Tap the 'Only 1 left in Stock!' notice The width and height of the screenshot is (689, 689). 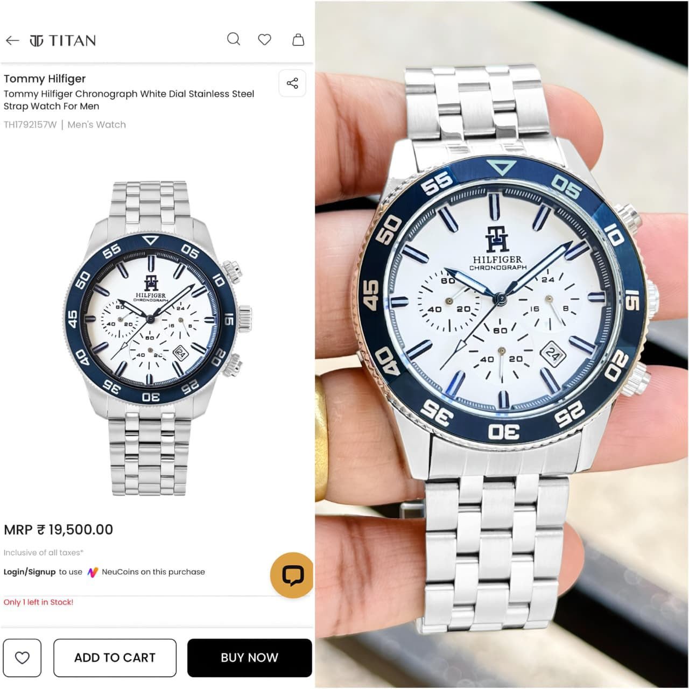point(38,602)
